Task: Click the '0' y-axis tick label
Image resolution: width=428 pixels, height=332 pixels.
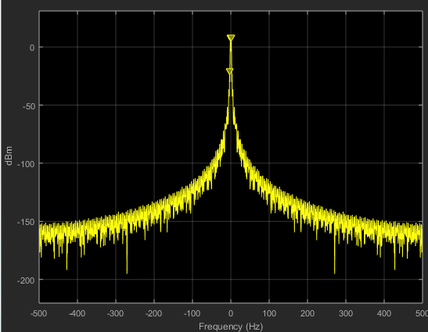Action: (32, 48)
